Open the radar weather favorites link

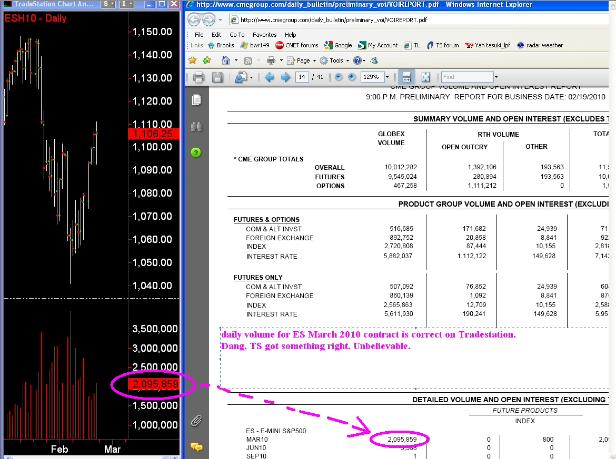pos(540,45)
